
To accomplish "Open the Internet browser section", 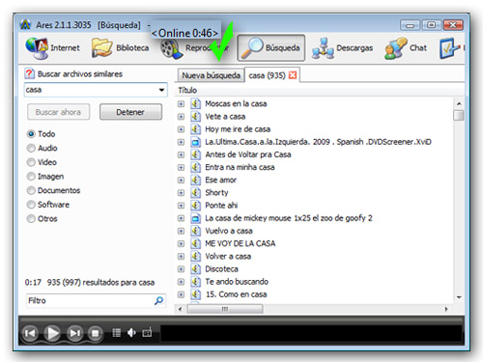I will pos(52,48).
